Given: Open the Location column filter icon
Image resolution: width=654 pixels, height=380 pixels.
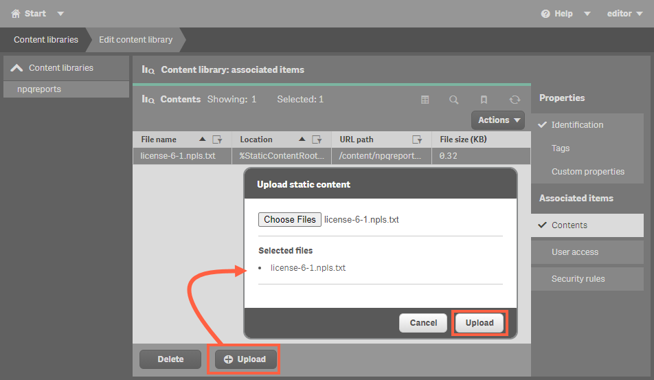Looking at the screenshot, I should click(x=317, y=139).
